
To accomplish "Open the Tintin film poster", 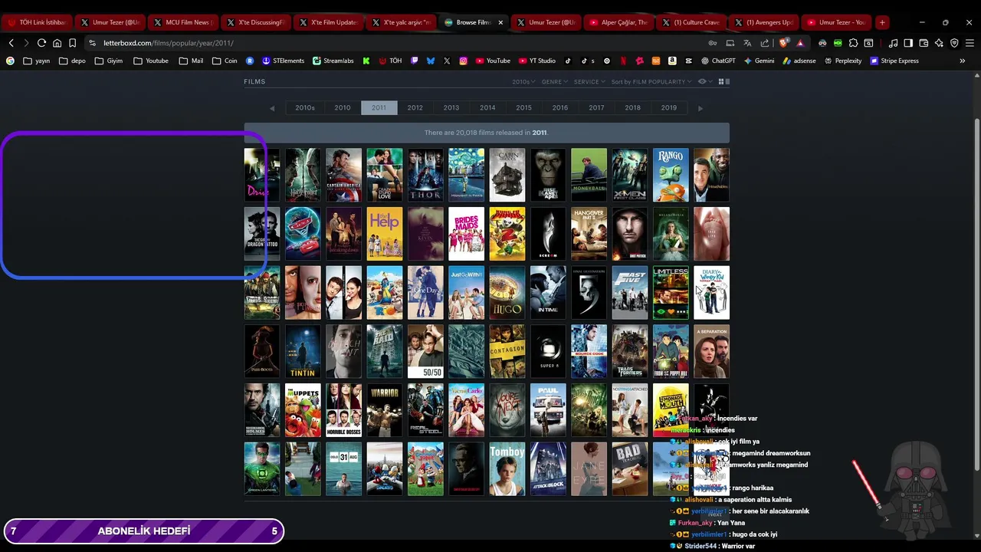I will tap(303, 351).
